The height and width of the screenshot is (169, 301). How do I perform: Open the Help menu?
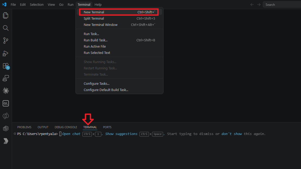pos(98,5)
